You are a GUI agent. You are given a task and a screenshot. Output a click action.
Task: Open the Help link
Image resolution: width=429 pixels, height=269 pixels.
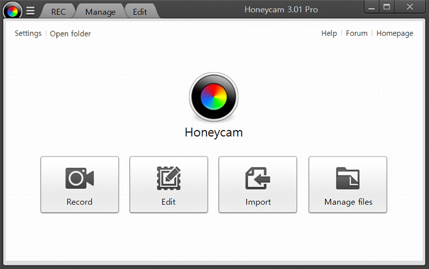coord(329,33)
